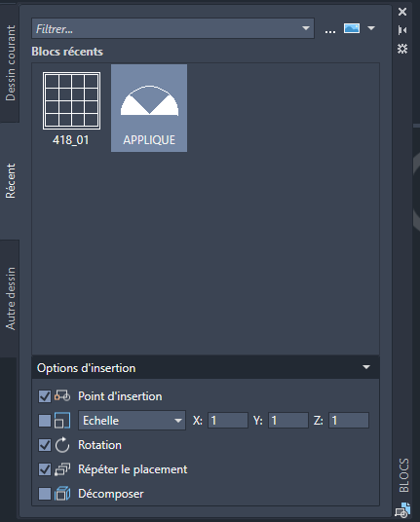Click the scale icon beside Echelle
This screenshot has height=522, width=420.
coord(62,421)
